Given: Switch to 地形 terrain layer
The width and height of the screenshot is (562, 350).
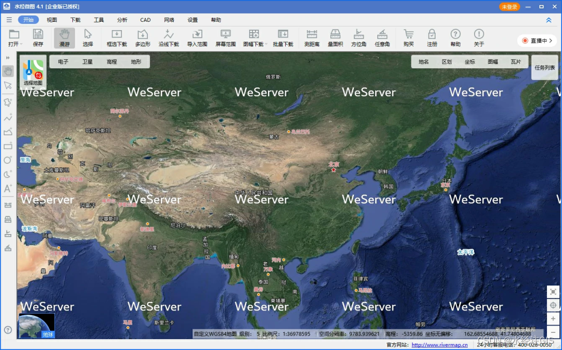Looking at the screenshot, I should pyautogui.click(x=136, y=61).
